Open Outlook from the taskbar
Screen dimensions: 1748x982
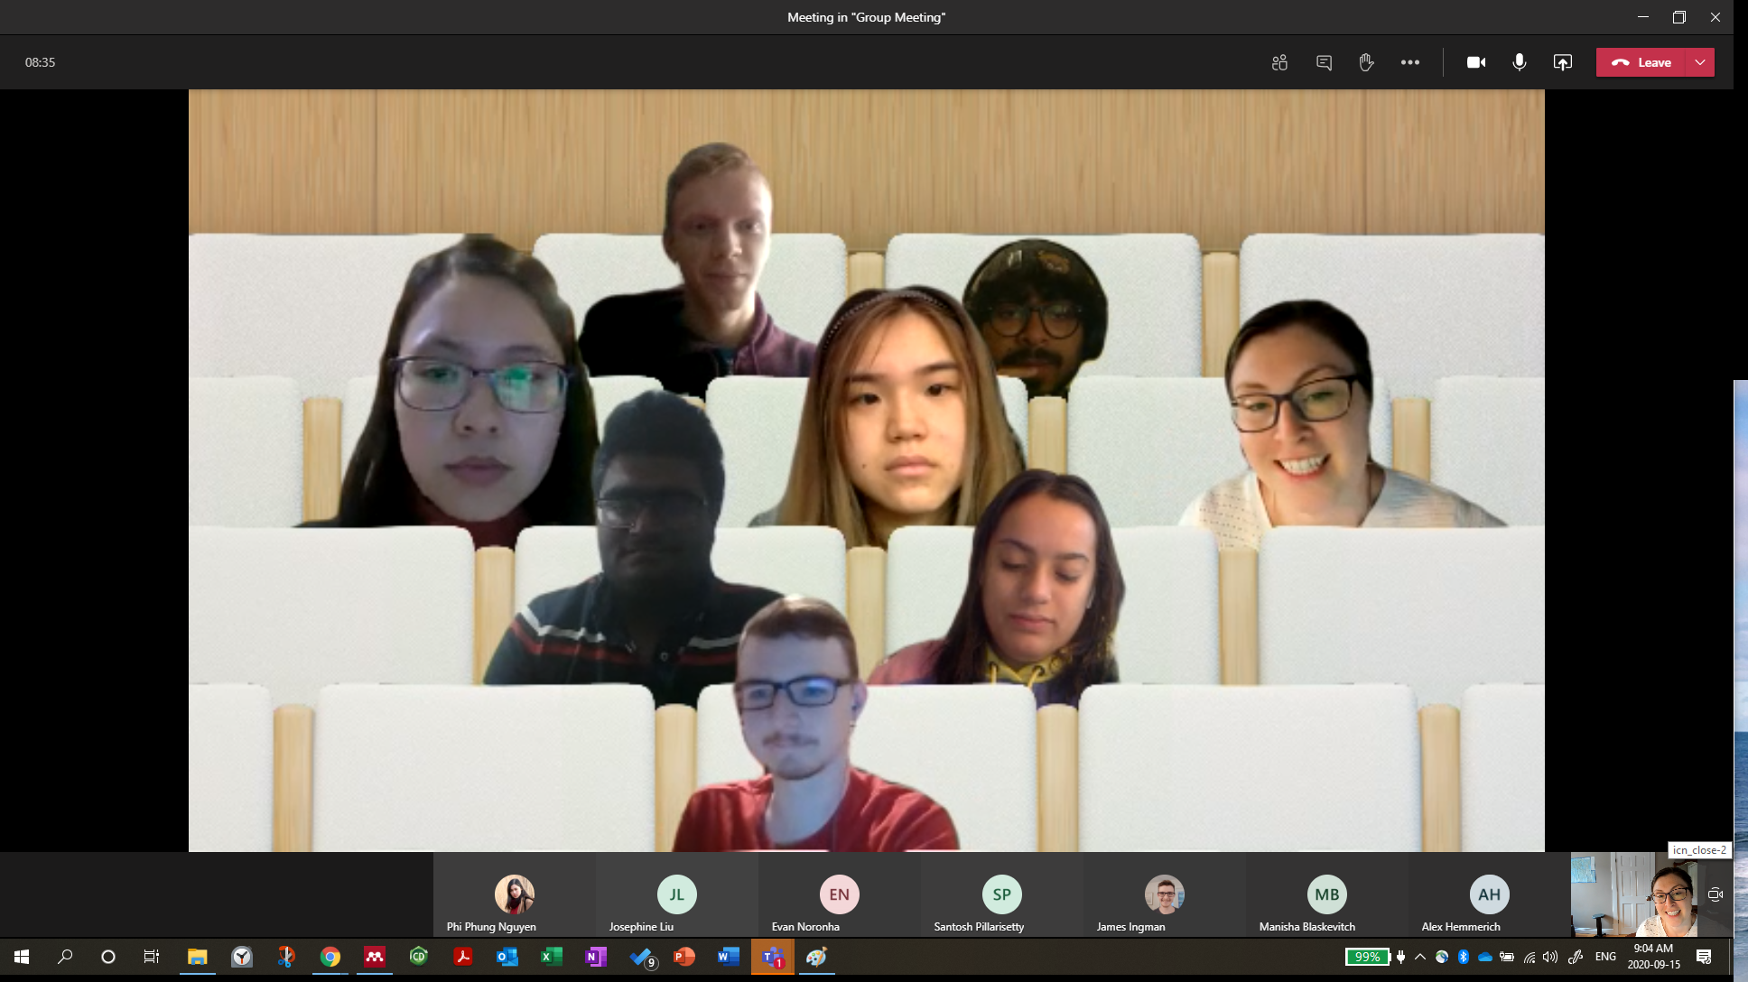(x=507, y=957)
